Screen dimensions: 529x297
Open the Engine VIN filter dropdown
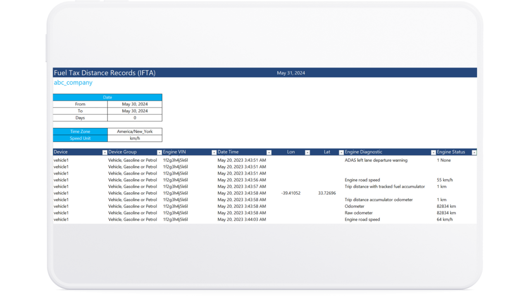pos(214,153)
